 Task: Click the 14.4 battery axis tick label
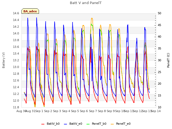pyautogui.click(x=16, y=20)
